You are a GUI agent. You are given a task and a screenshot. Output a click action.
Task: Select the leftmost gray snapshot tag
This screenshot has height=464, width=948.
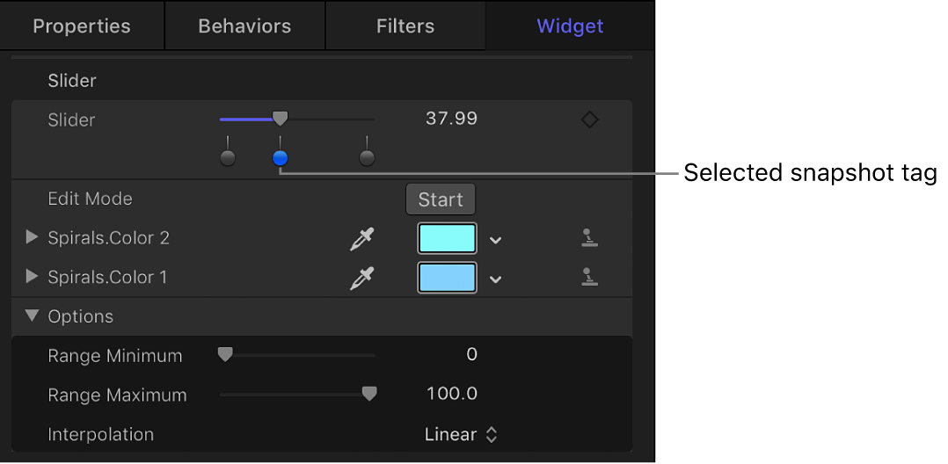[x=228, y=158]
